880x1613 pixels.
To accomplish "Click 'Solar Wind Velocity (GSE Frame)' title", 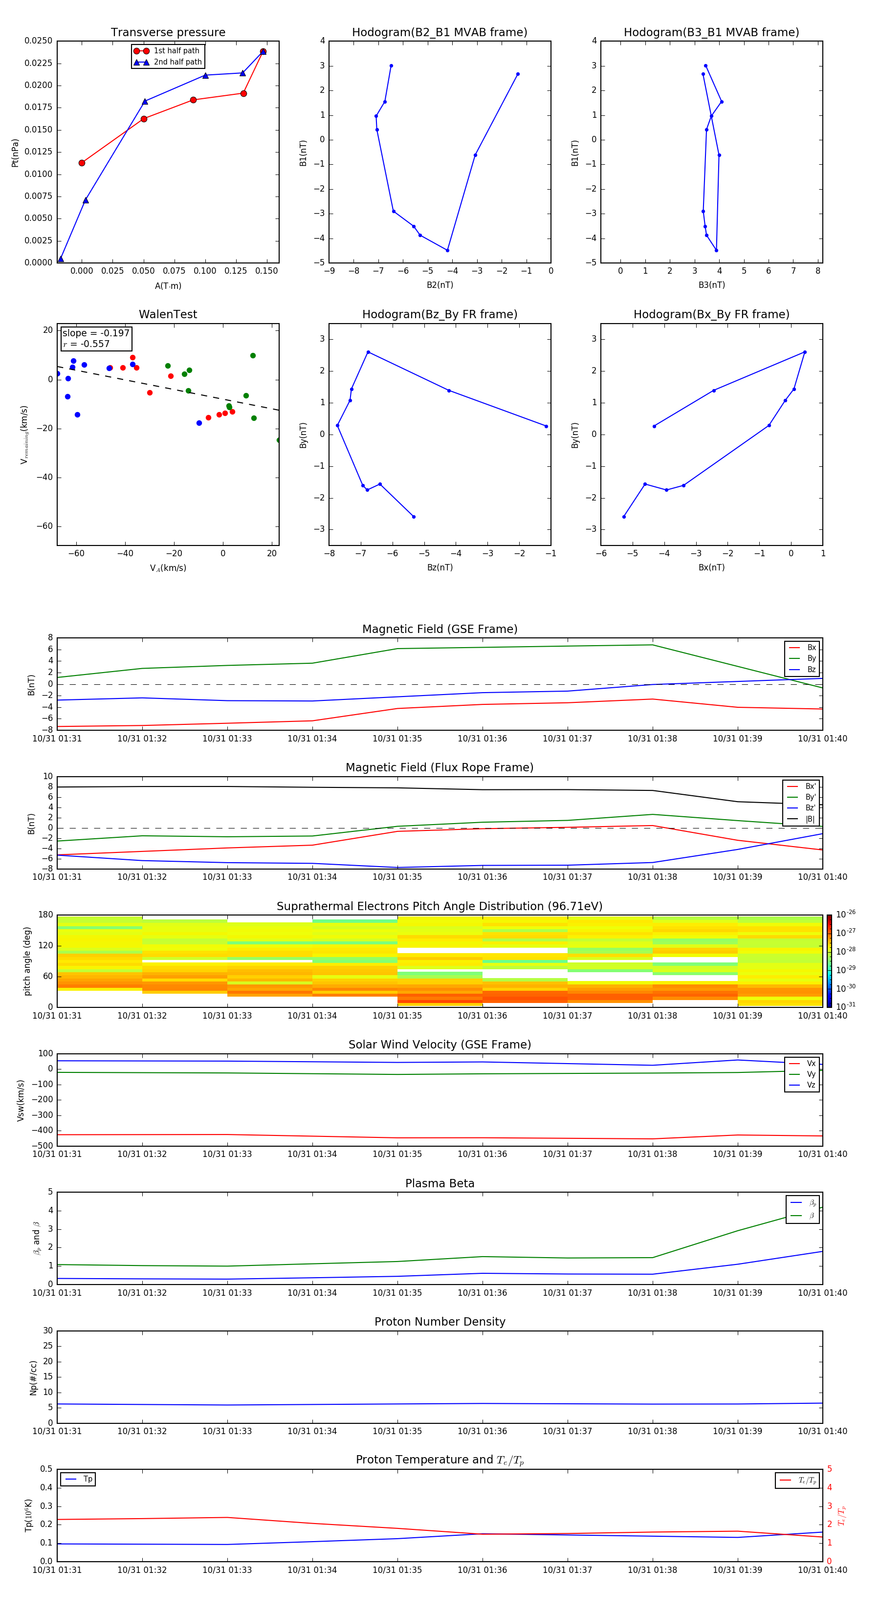I will tap(440, 1045).
